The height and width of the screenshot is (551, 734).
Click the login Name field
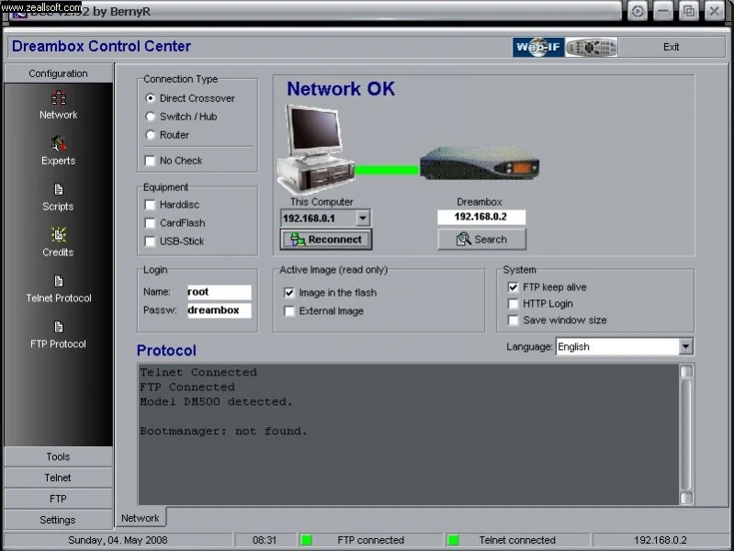tap(219, 292)
